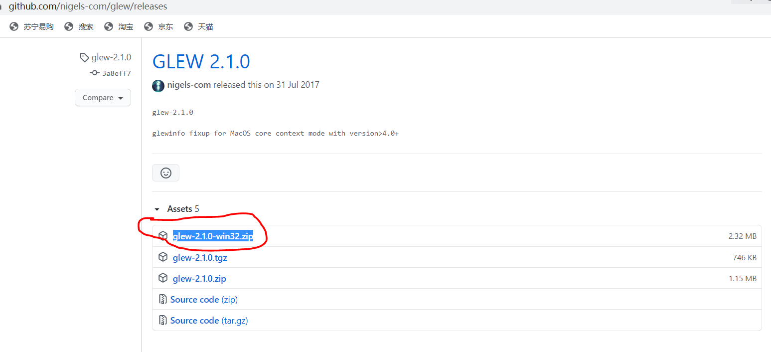Click the commit icon next to 3a8eff7
The width and height of the screenshot is (771, 352).
click(94, 73)
